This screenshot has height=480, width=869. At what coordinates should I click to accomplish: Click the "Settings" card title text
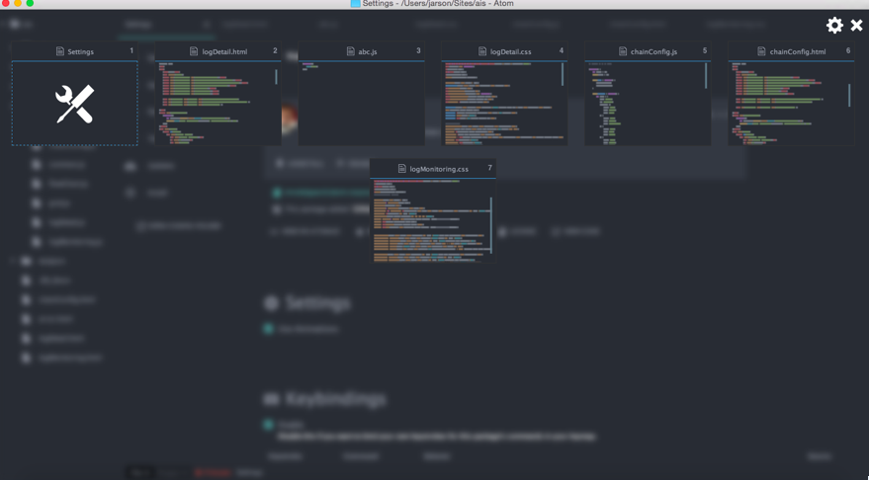click(x=80, y=52)
